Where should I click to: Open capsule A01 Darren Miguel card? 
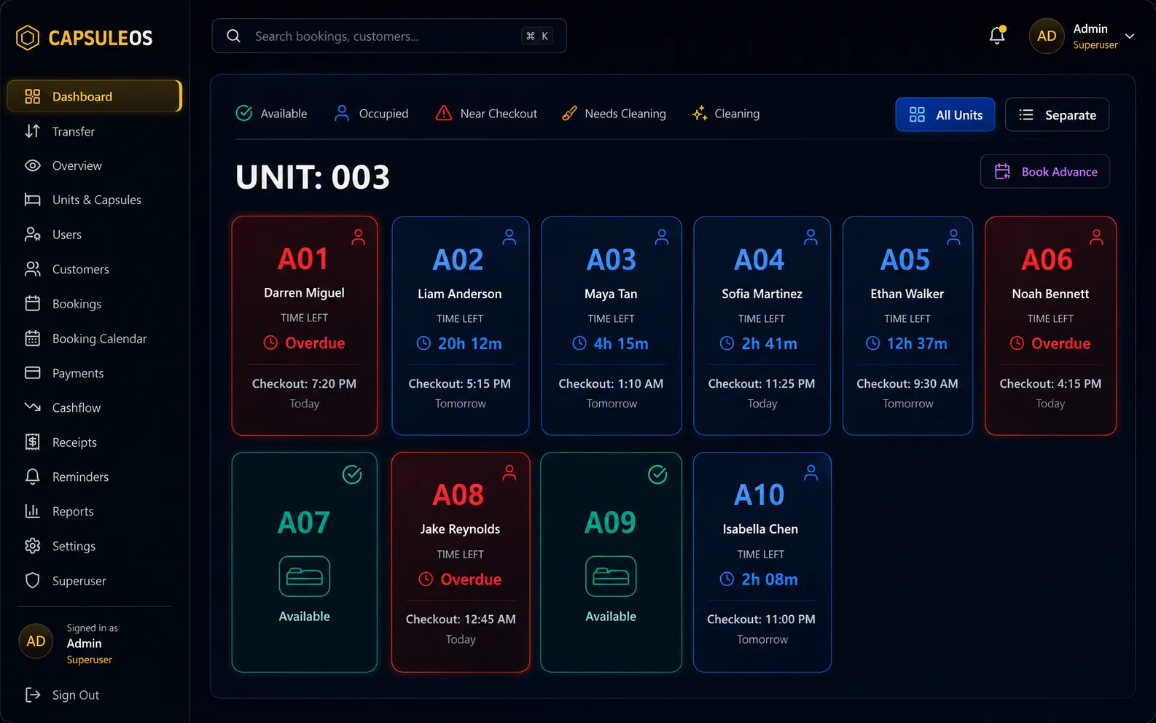tap(305, 326)
